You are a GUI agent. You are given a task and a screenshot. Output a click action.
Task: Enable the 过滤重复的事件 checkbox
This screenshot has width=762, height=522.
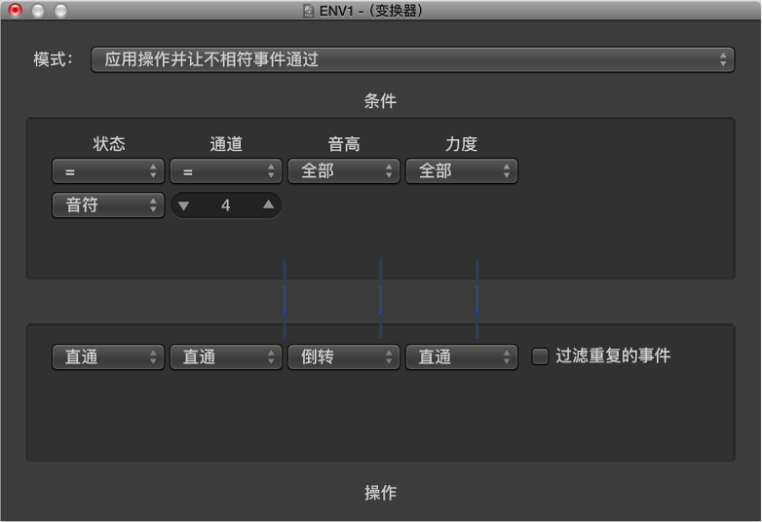pyautogui.click(x=540, y=356)
